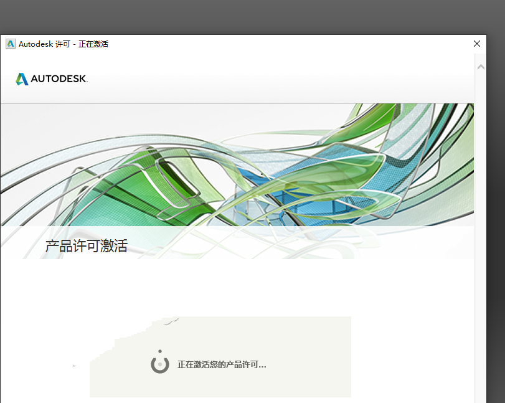505x403 pixels.
Task: Click the Autodesk icon in the title bar
Action: click(11, 44)
